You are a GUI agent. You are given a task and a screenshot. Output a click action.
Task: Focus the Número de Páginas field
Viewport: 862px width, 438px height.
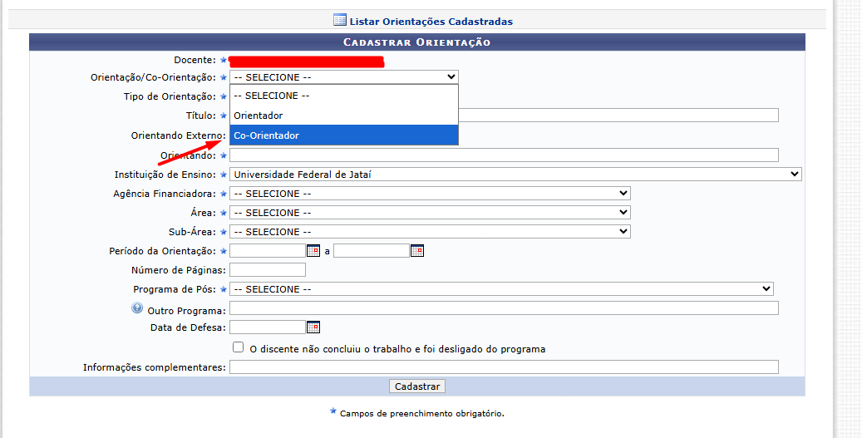[x=267, y=270]
